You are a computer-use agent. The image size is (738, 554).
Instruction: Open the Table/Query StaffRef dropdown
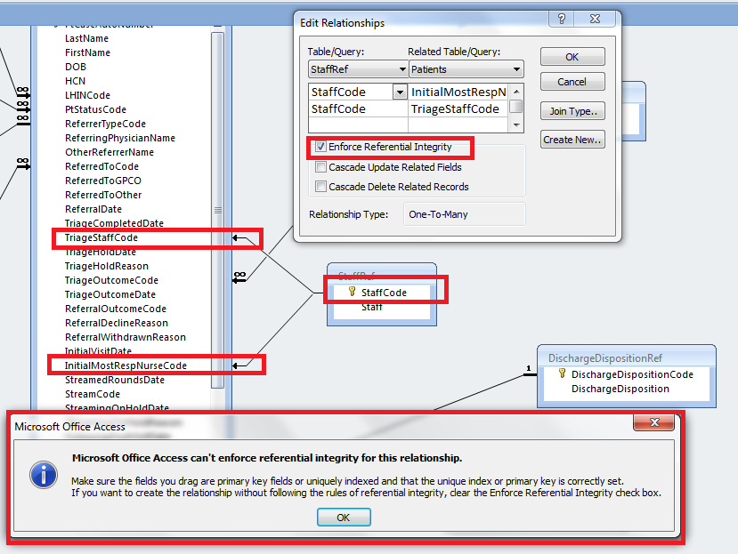click(402, 69)
